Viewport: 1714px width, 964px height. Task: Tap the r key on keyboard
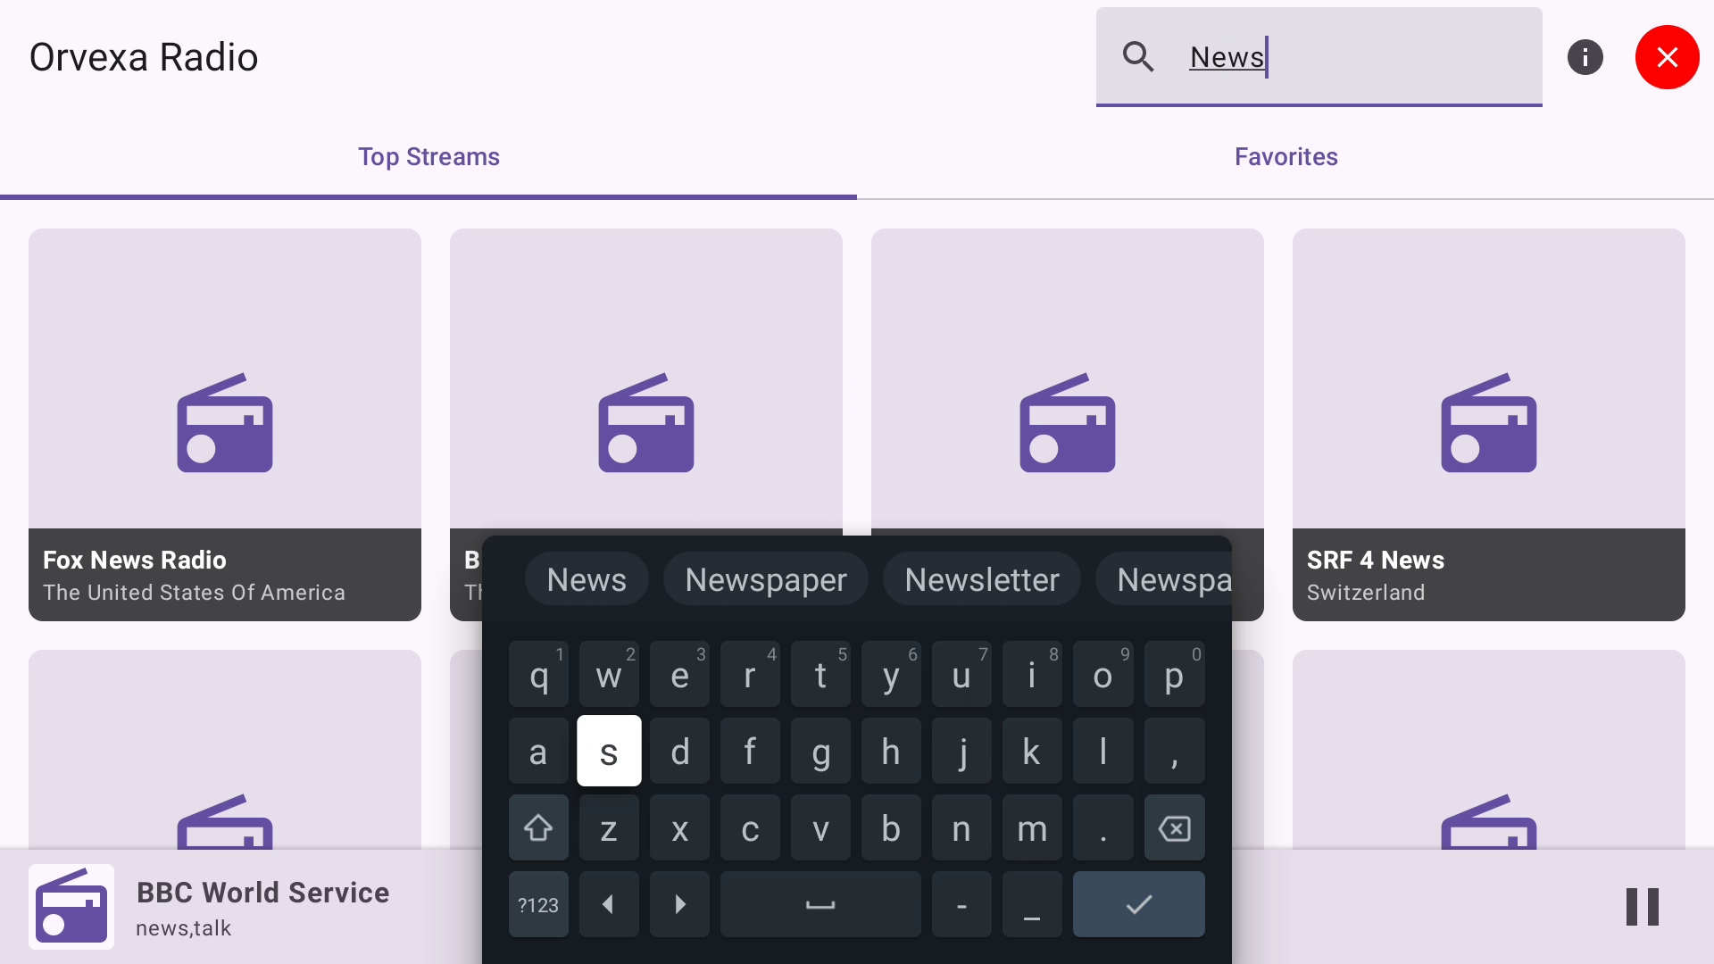click(x=750, y=675)
